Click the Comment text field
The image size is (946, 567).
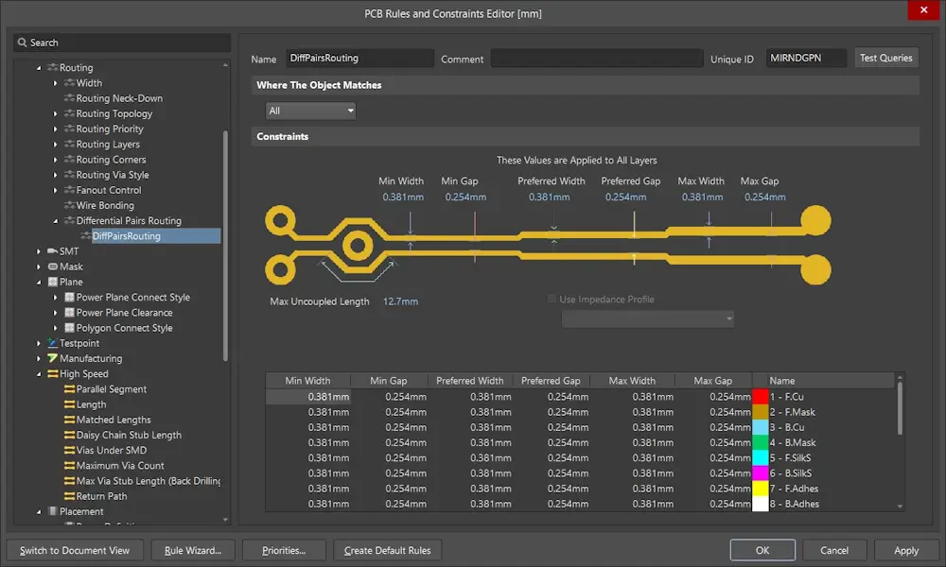tap(596, 59)
